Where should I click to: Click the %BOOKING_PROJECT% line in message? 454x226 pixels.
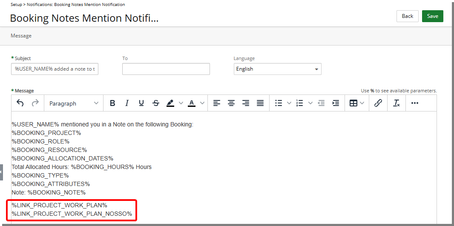pyautogui.click(x=46, y=133)
